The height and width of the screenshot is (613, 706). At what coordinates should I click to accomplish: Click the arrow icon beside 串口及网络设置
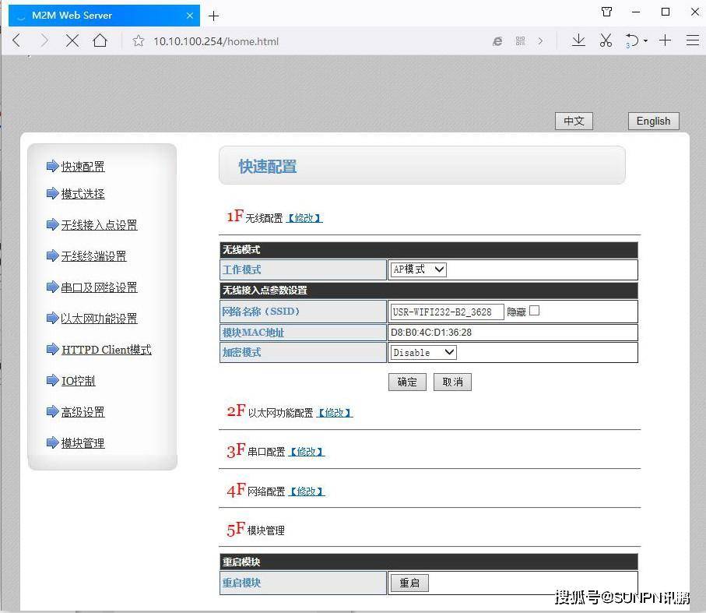pos(53,287)
